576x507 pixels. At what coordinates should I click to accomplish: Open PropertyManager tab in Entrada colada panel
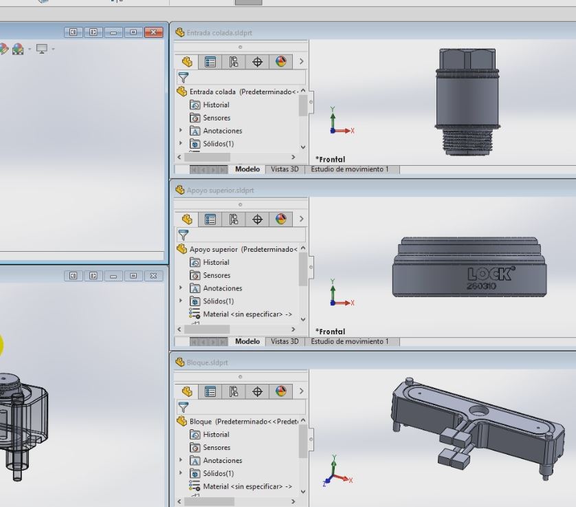[x=210, y=62]
